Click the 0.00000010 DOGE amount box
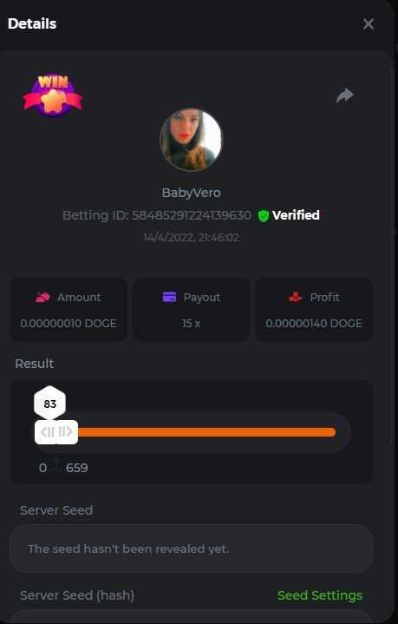 [x=69, y=310]
